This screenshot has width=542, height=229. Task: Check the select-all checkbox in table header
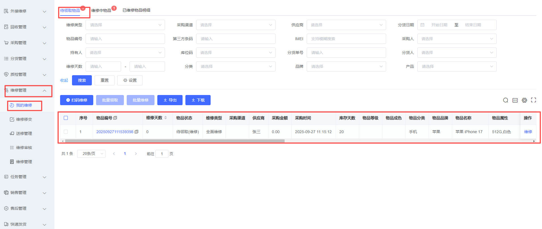(66, 118)
